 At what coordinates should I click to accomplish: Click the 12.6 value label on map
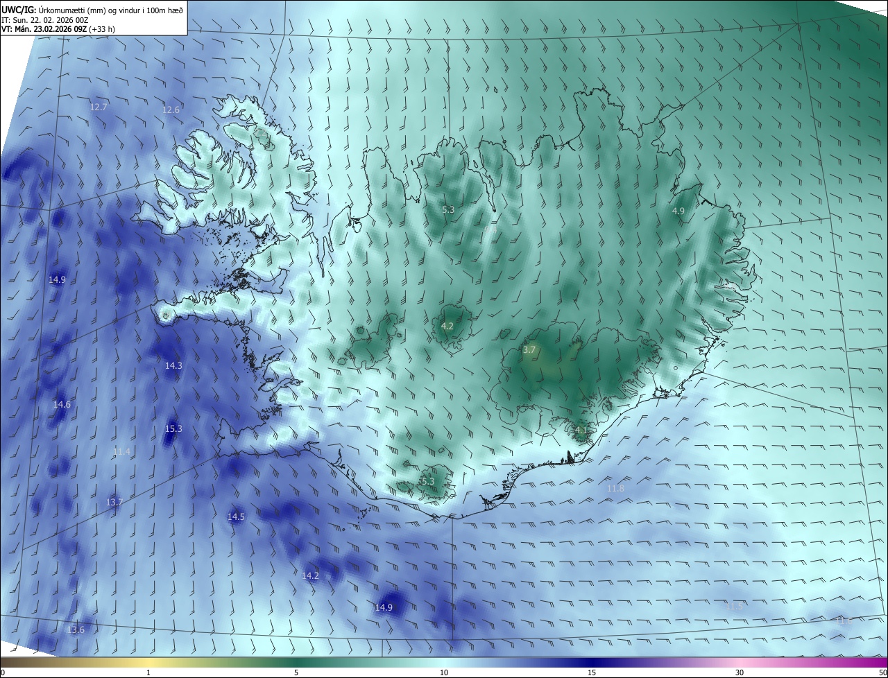click(x=171, y=110)
